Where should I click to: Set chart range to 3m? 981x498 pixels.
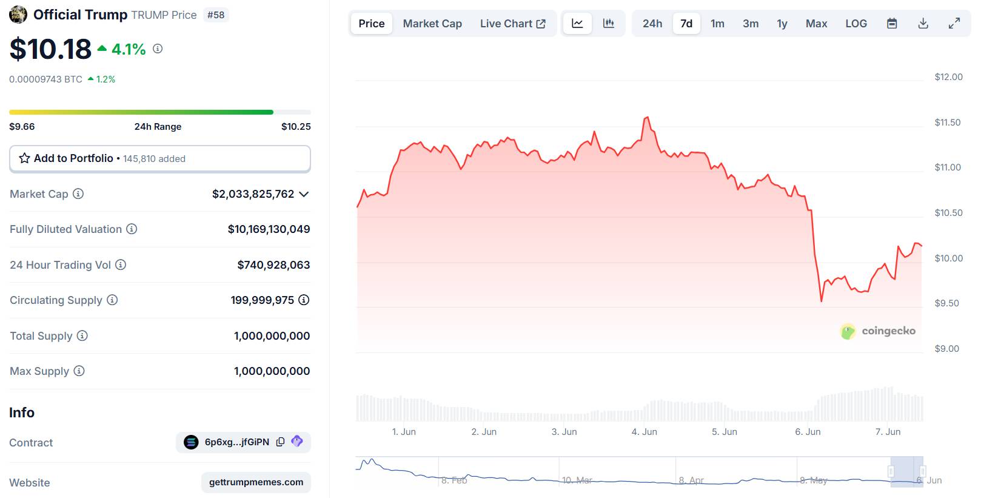751,24
